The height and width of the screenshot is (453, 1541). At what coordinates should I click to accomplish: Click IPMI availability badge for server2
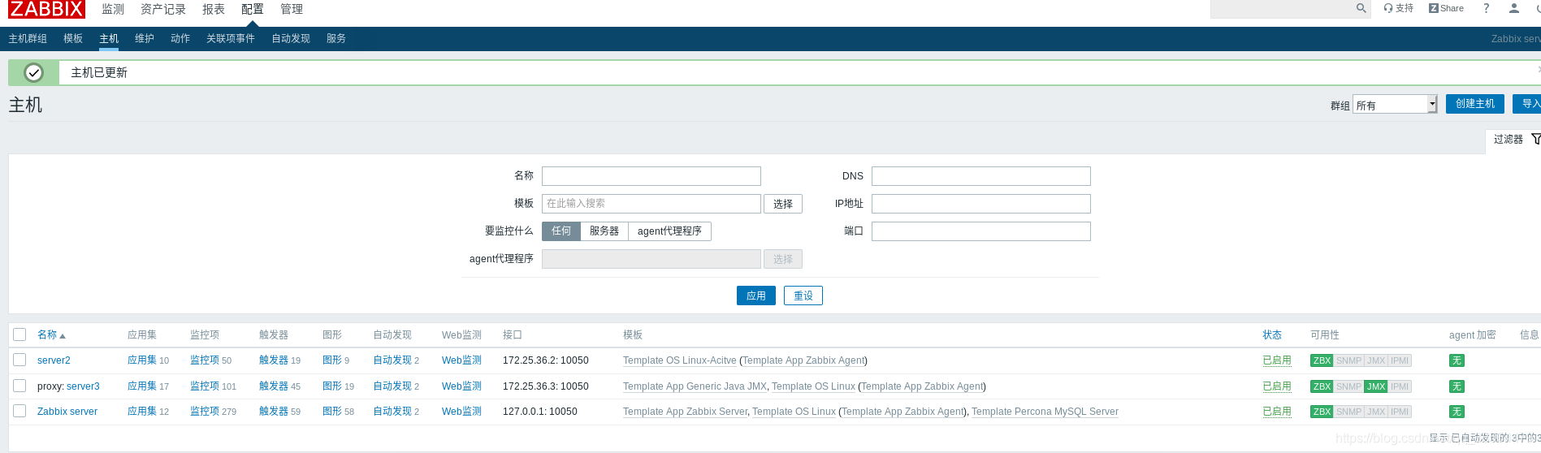(1400, 360)
